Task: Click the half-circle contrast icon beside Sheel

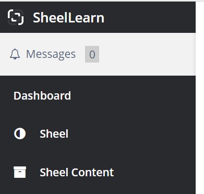Action: [20, 134]
